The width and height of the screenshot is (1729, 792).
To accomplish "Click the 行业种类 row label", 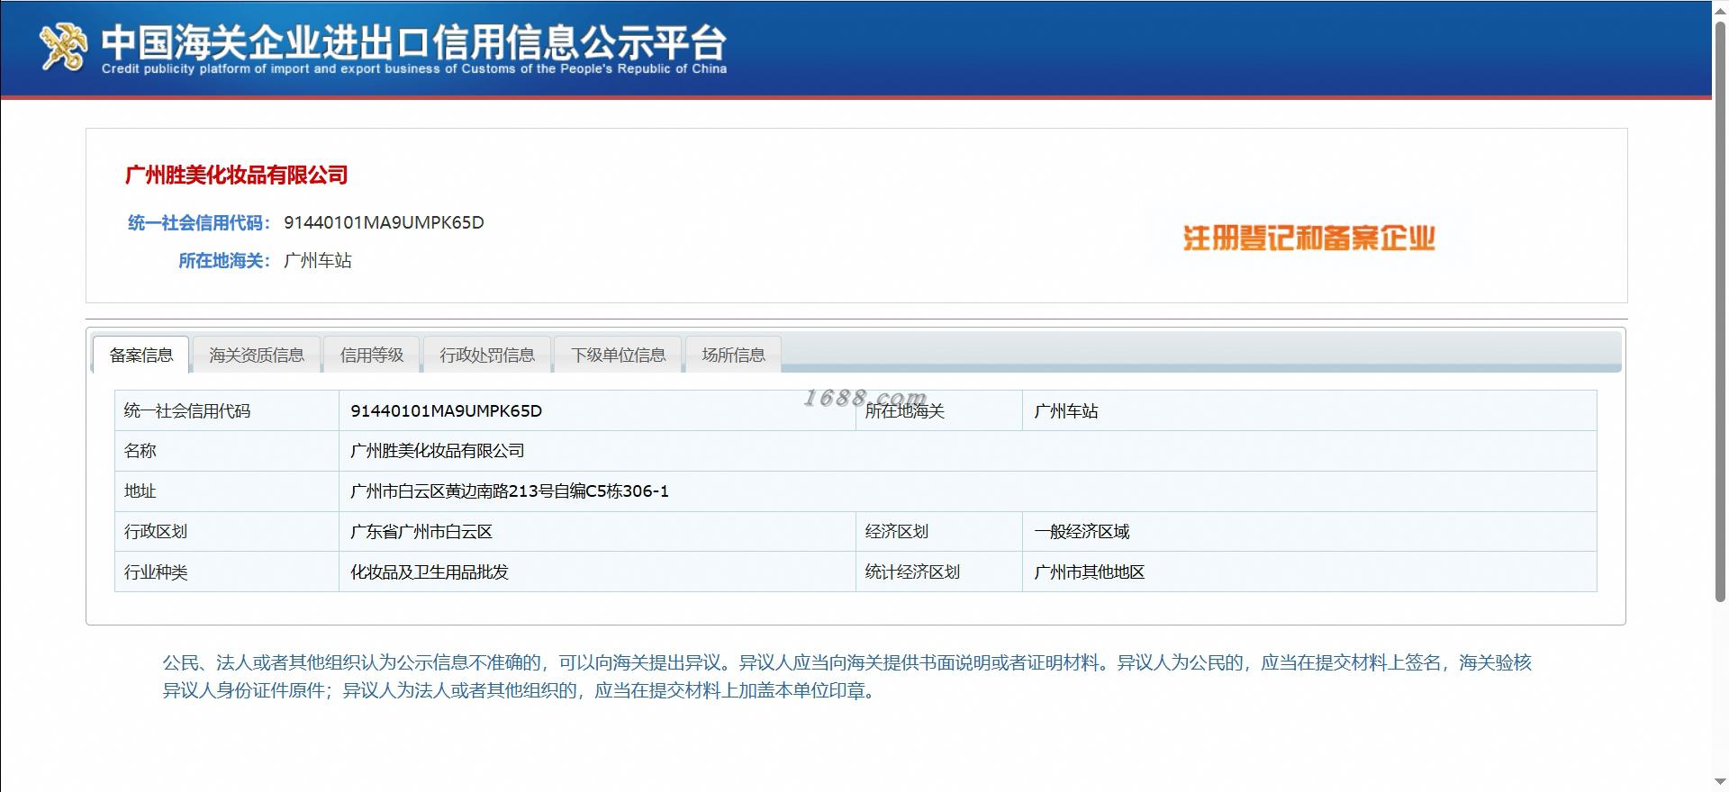I will coord(227,571).
